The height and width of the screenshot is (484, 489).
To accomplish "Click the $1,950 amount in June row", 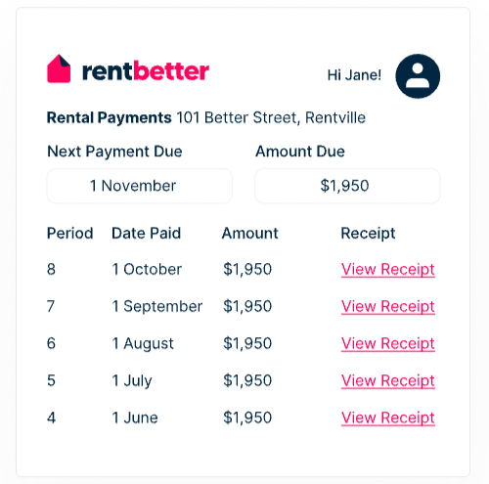I will click(x=247, y=418).
